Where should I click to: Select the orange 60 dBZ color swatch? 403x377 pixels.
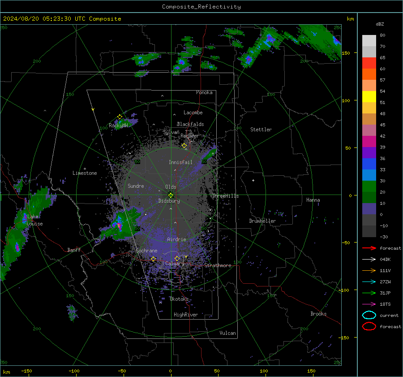(369, 74)
